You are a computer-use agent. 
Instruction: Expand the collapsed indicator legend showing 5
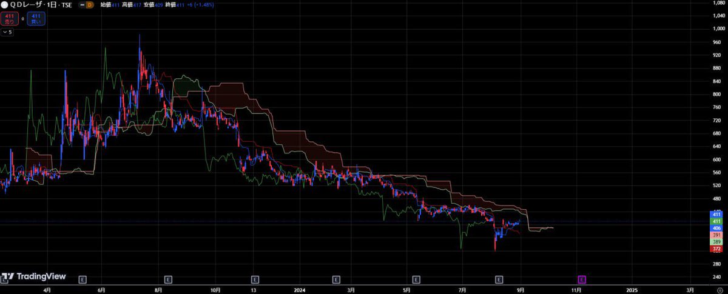(7, 32)
